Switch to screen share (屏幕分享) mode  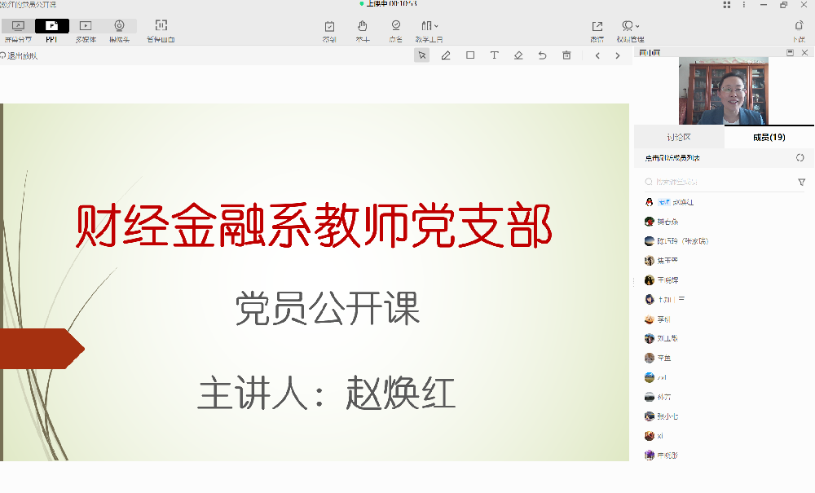click(18, 31)
